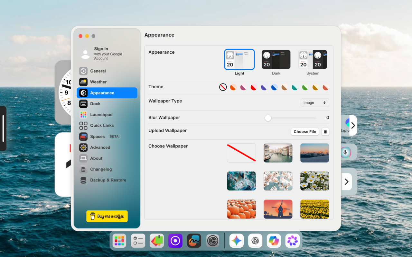Viewport: 412px width, 257px height.
Task: Open the scribble drawing app in the dock
Action: (x=194, y=241)
